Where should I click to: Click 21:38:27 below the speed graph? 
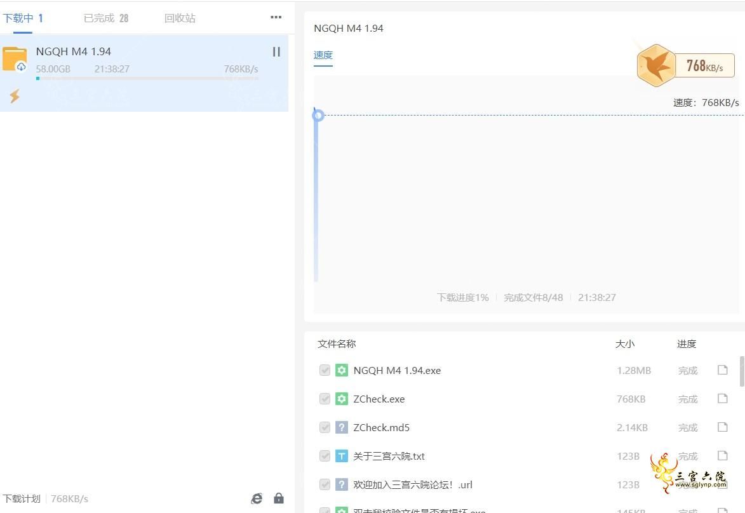(597, 297)
